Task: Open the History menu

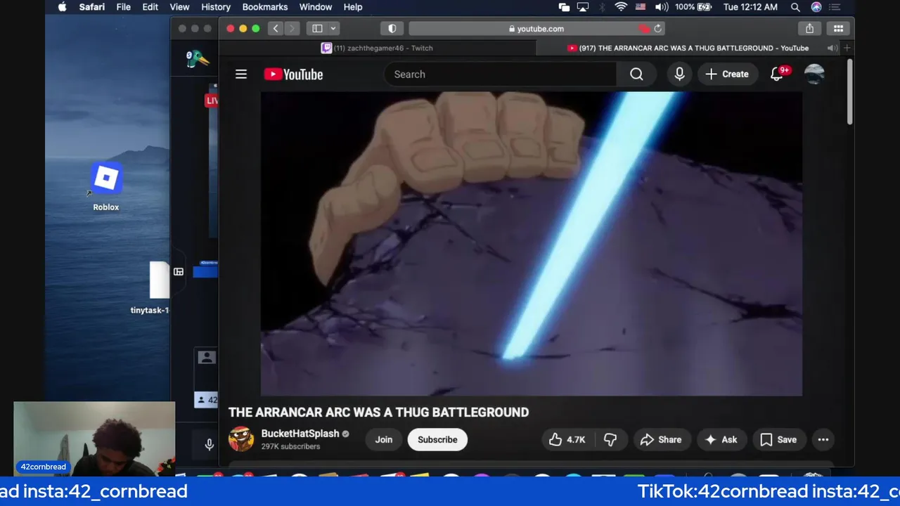Action: (216, 7)
